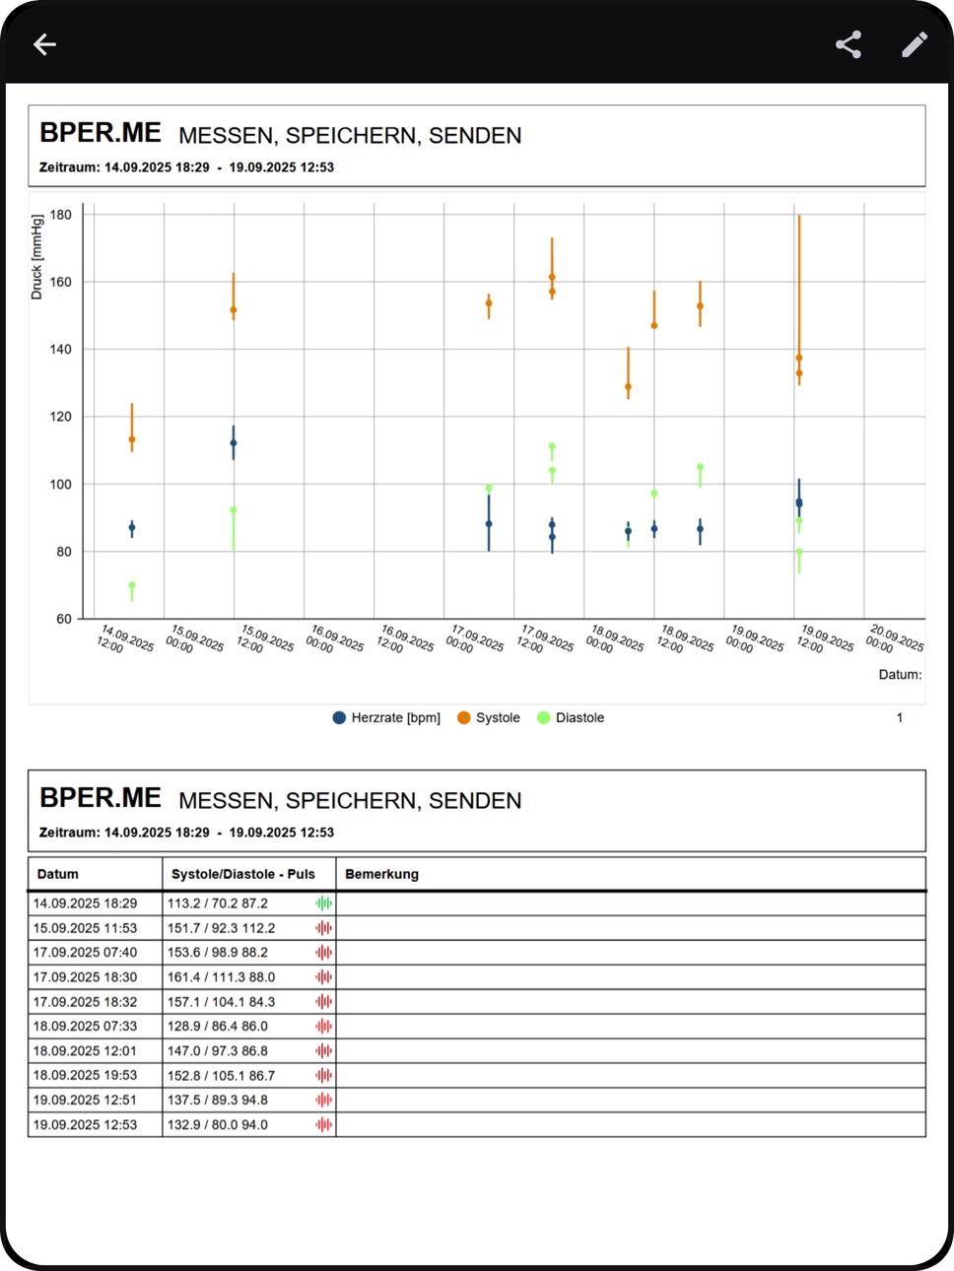Click red pulse icon in 18.09.2025 12:01 row
This screenshot has width=954, height=1271.
(323, 1051)
